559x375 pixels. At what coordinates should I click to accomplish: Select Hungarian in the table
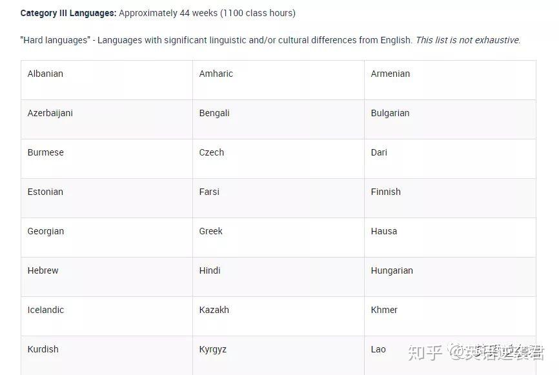[x=392, y=270]
